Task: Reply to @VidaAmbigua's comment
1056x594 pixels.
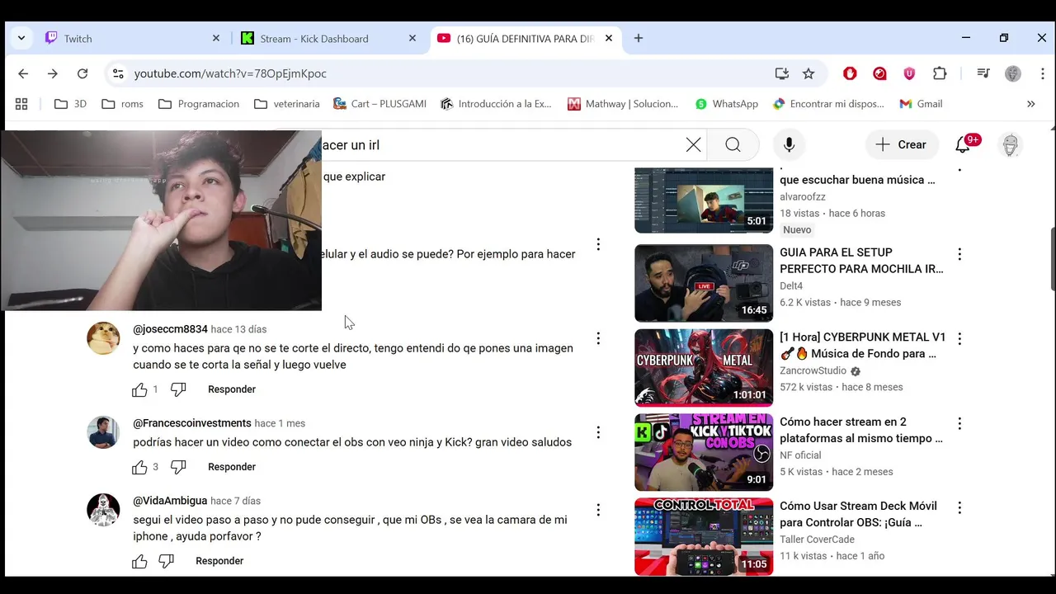Action: (219, 561)
